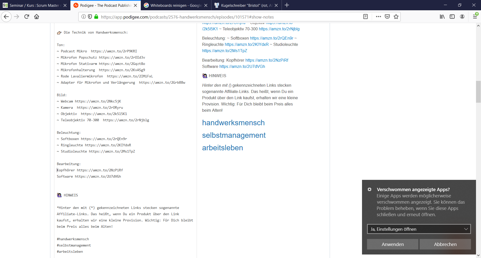
Task: Click '#selbstmanagement' line in editor
Action: click(74, 245)
